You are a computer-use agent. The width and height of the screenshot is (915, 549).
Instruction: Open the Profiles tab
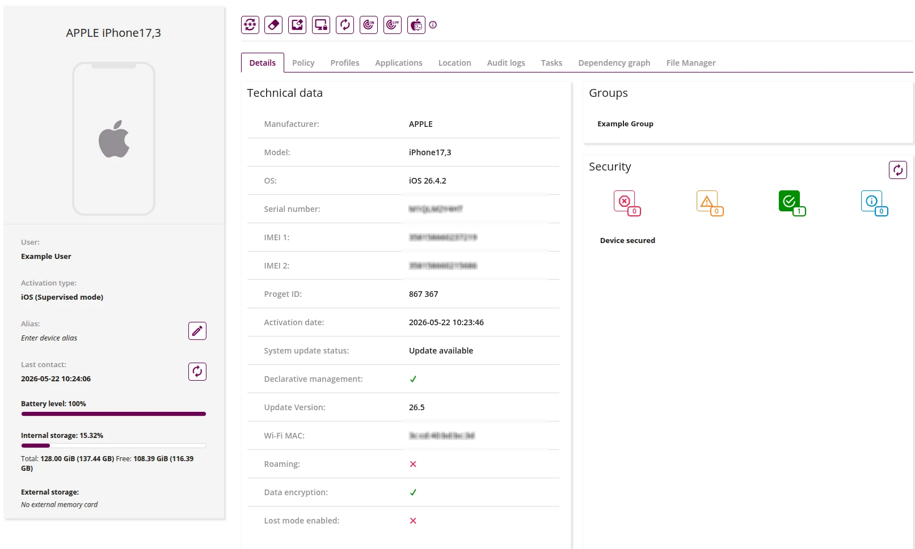345,63
